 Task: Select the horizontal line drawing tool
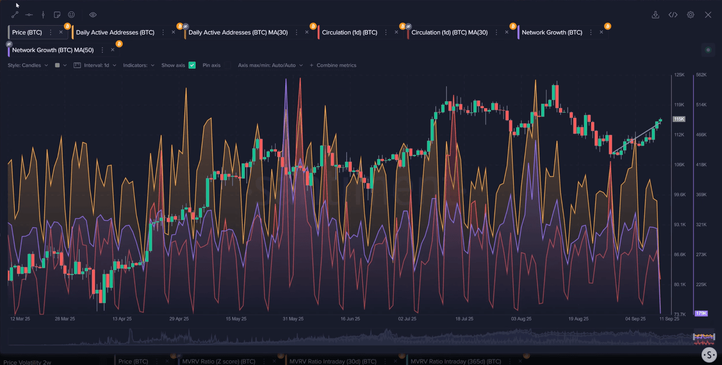(x=29, y=15)
